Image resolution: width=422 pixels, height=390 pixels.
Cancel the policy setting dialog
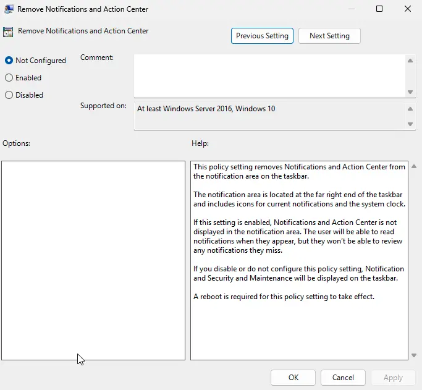coord(343,378)
